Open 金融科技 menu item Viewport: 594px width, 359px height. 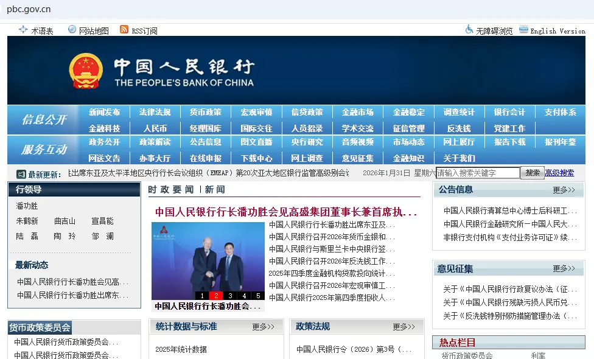click(x=104, y=128)
